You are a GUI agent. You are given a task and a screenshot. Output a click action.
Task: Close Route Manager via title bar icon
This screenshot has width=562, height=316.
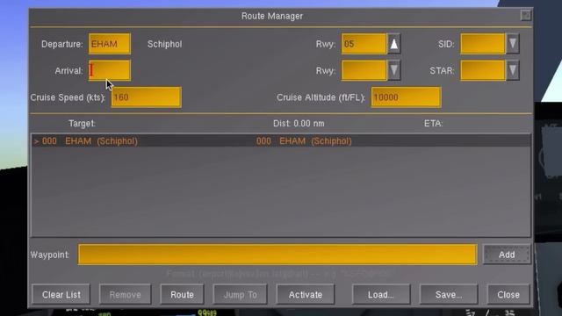pos(525,16)
